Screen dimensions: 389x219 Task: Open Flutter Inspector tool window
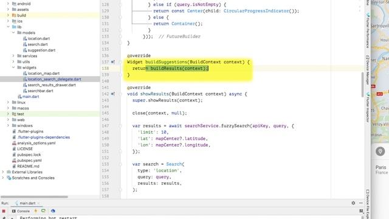[368, 107]
